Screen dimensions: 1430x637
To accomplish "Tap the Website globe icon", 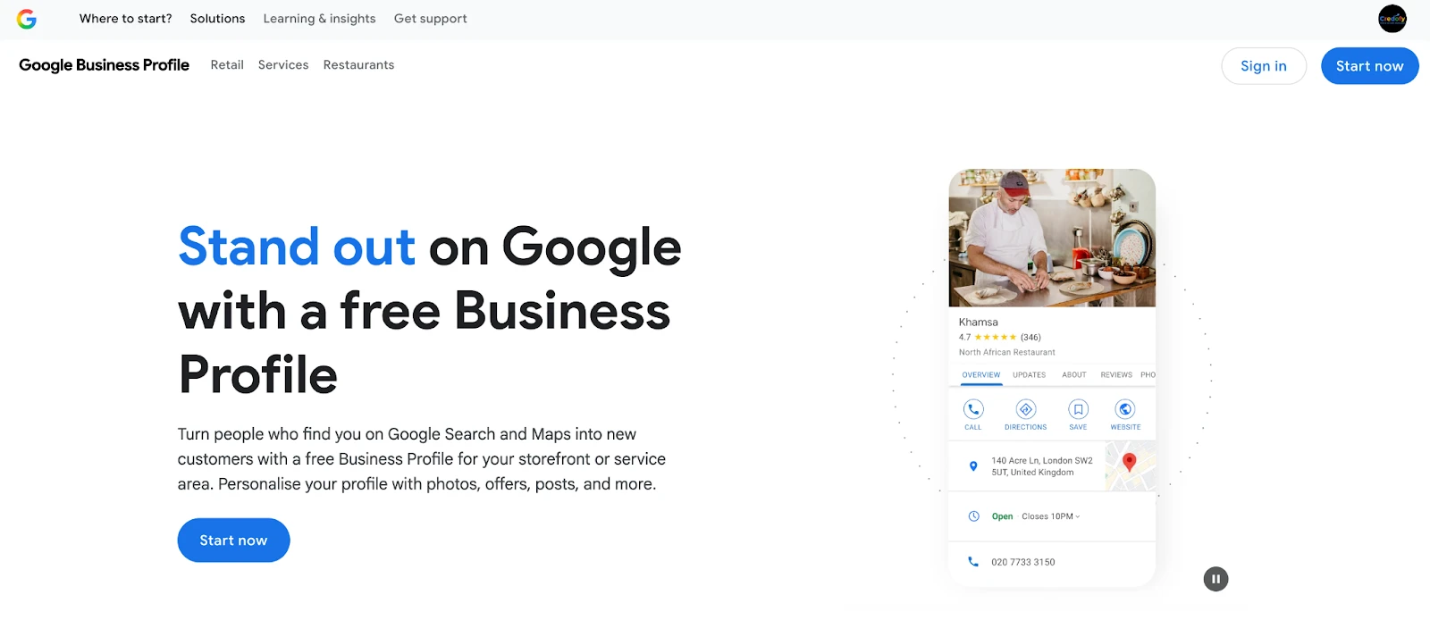I will 1125,409.
